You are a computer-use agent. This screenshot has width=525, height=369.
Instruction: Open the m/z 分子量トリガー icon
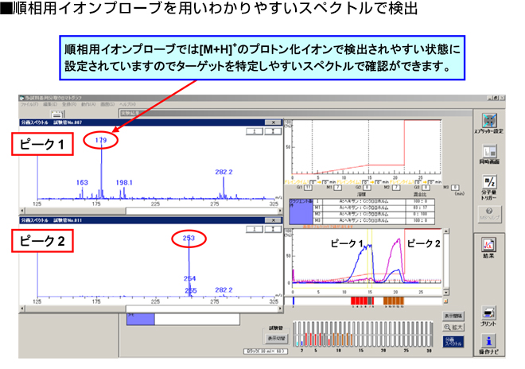click(489, 182)
